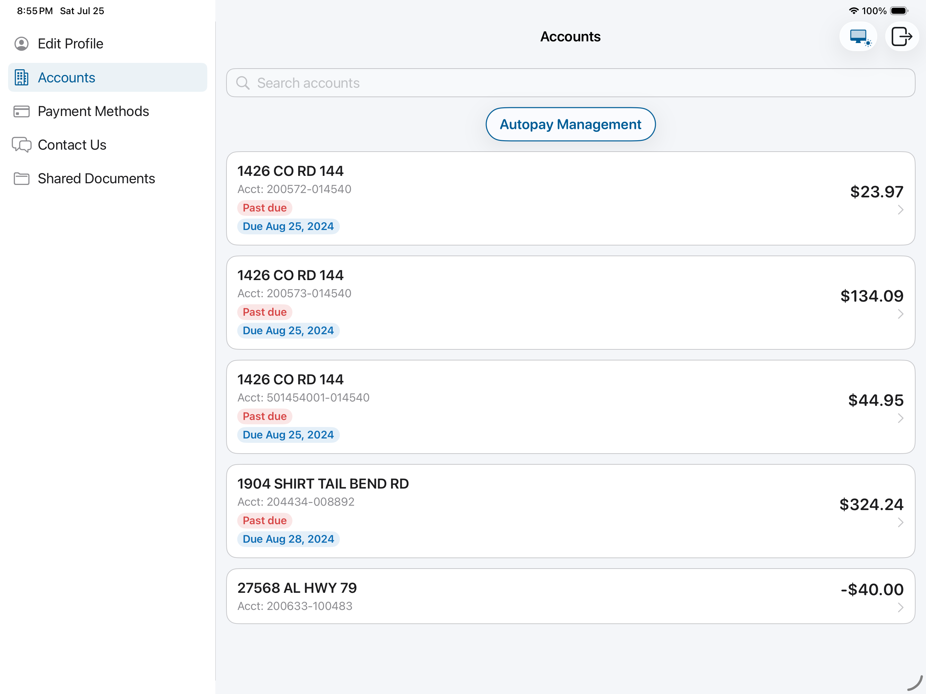This screenshot has height=694, width=926.
Task: Tap the sign out icon
Action: pyautogui.click(x=902, y=37)
